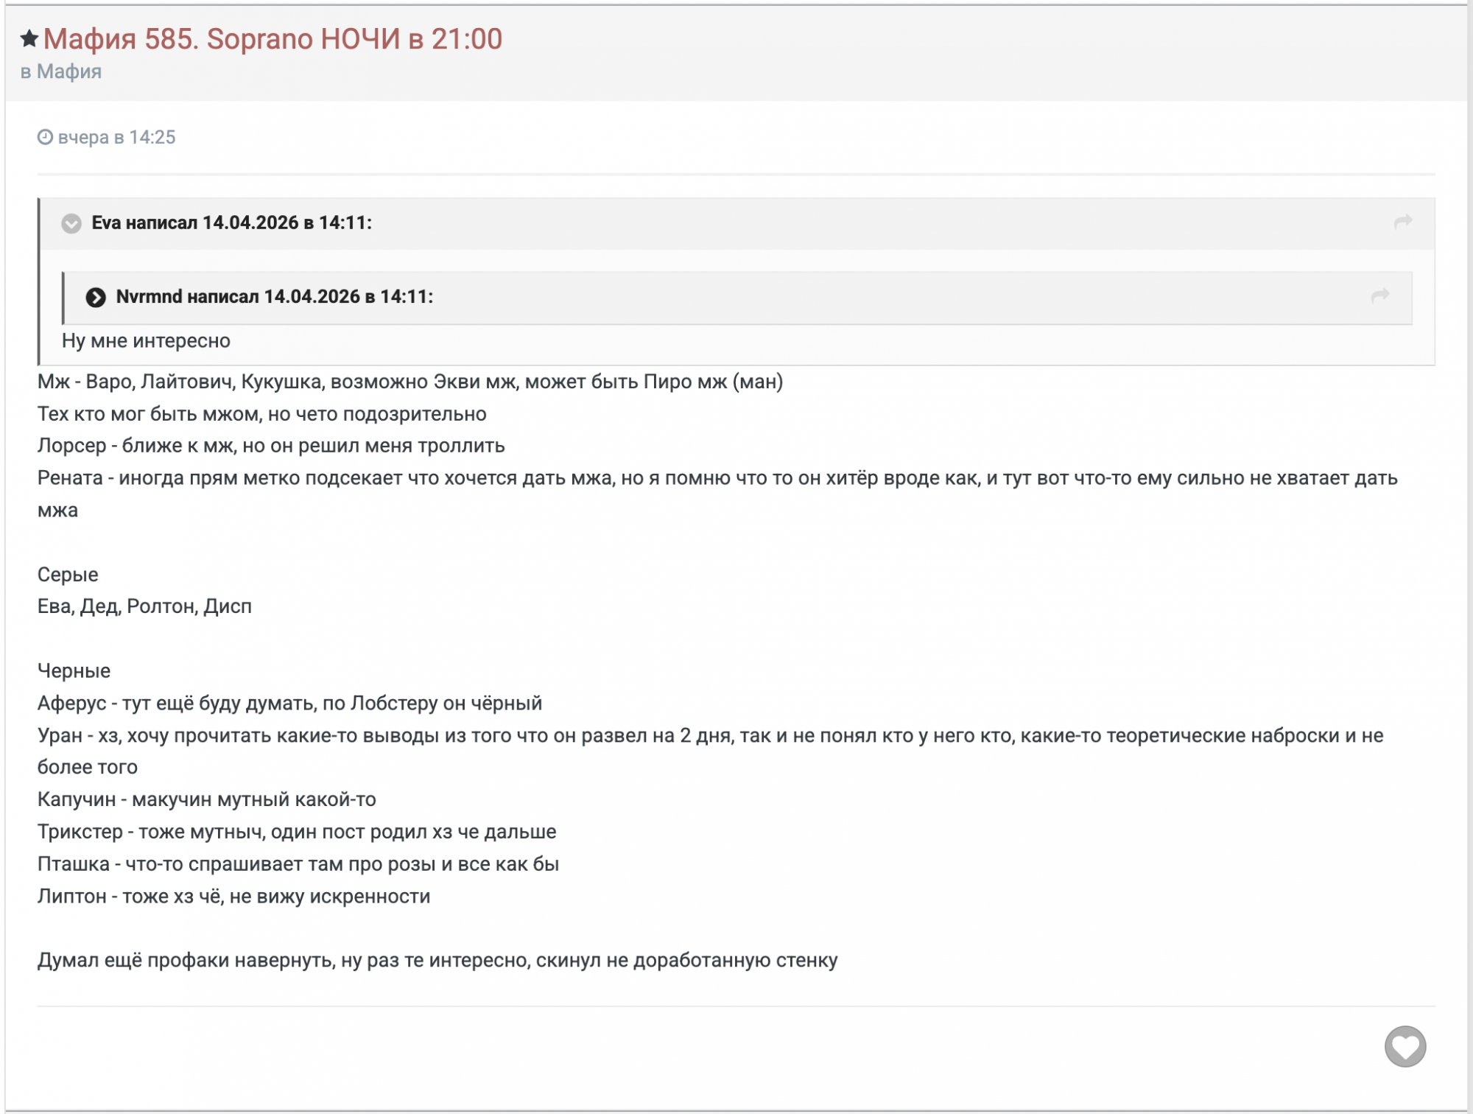Collapse Eva's quote with the chevron toggle
Image resolution: width=1473 pixels, height=1114 pixels.
click(x=71, y=223)
